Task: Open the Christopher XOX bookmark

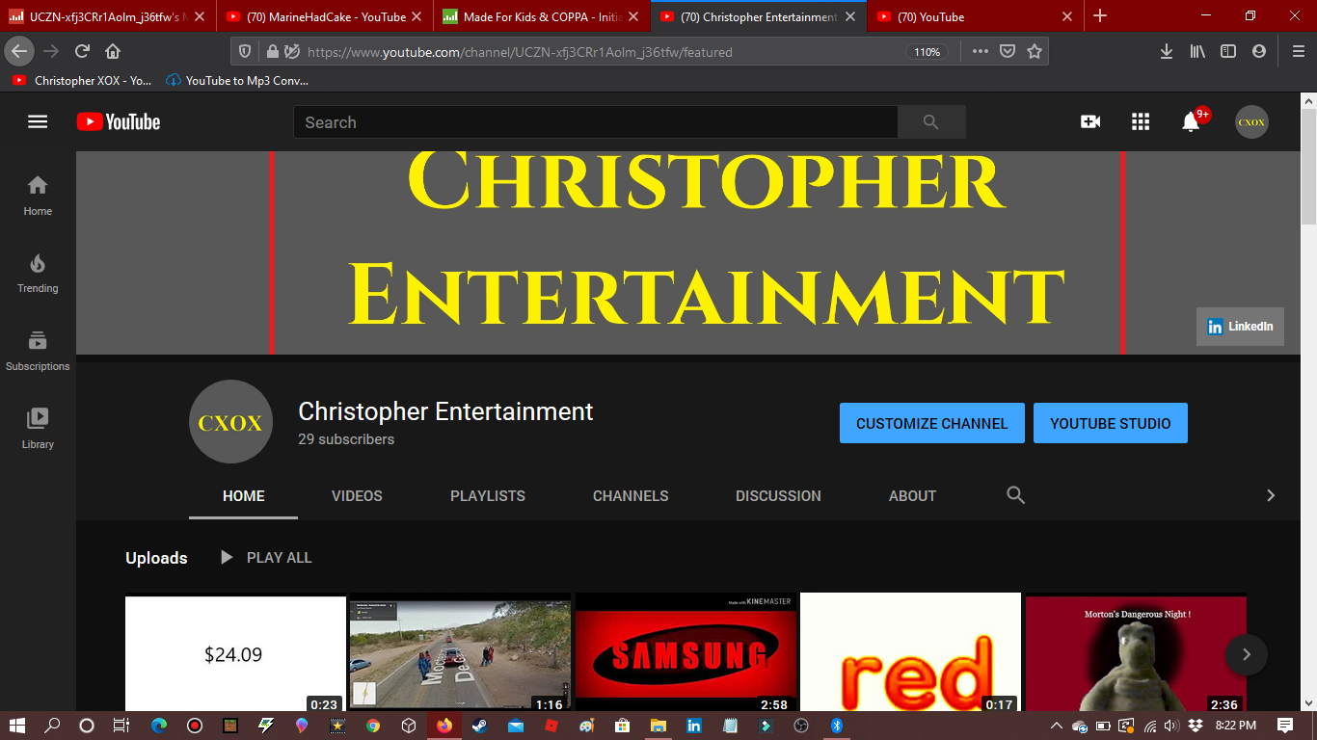Action: pos(82,81)
